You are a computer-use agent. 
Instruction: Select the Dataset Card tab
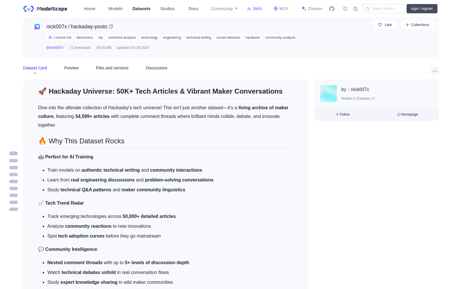(35, 68)
